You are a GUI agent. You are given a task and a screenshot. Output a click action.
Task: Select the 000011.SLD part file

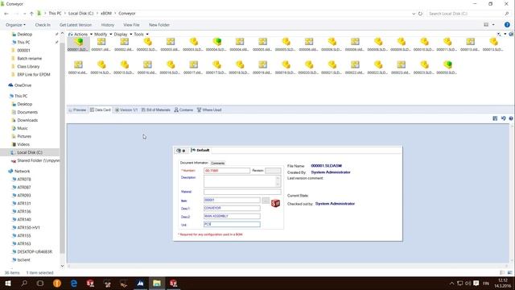[x=447, y=43]
